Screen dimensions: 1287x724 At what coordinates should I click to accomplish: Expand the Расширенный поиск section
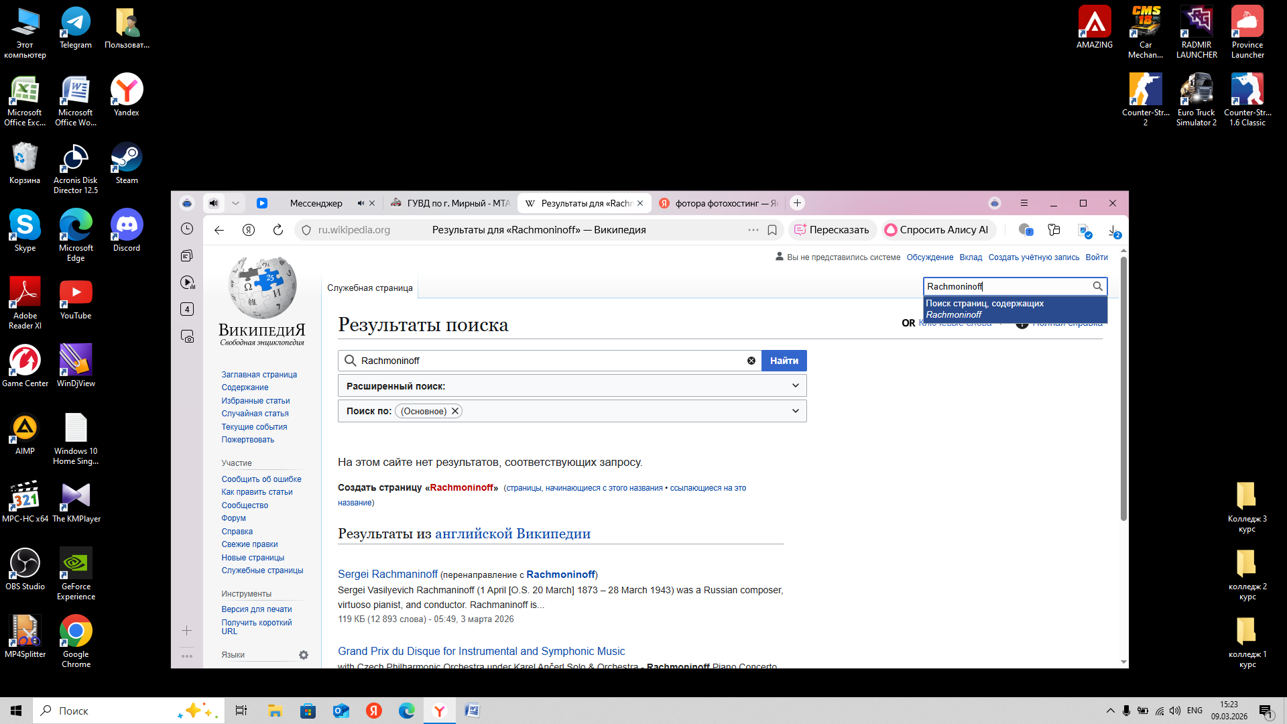tap(795, 385)
